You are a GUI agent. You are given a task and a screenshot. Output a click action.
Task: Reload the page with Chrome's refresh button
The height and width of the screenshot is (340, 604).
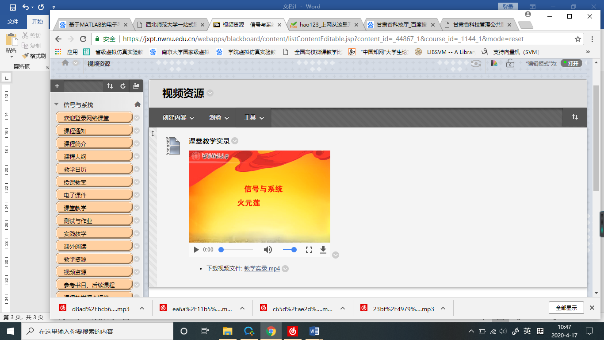point(83,39)
